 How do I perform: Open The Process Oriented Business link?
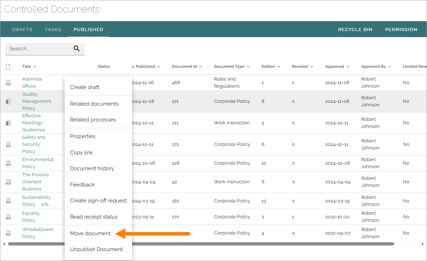click(x=36, y=182)
